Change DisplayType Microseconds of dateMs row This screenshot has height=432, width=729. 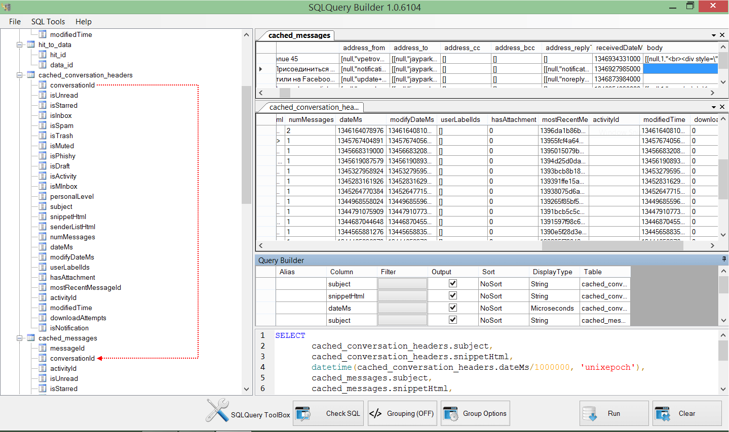(x=554, y=308)
